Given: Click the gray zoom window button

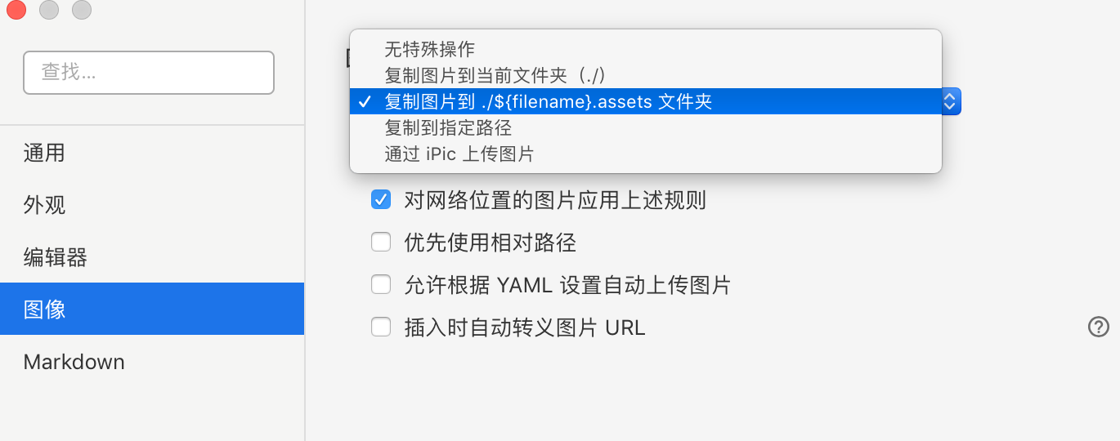Looking at the screenshot, I should pos(82,10).
